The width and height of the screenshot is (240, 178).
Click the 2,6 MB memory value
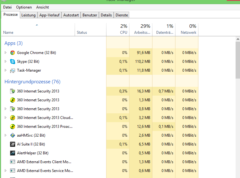[x=145, y=135]
